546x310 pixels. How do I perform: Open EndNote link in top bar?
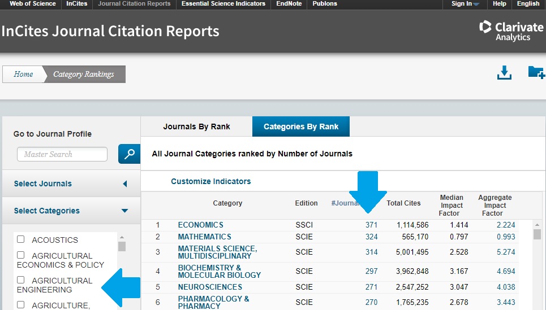coord(289,4)
